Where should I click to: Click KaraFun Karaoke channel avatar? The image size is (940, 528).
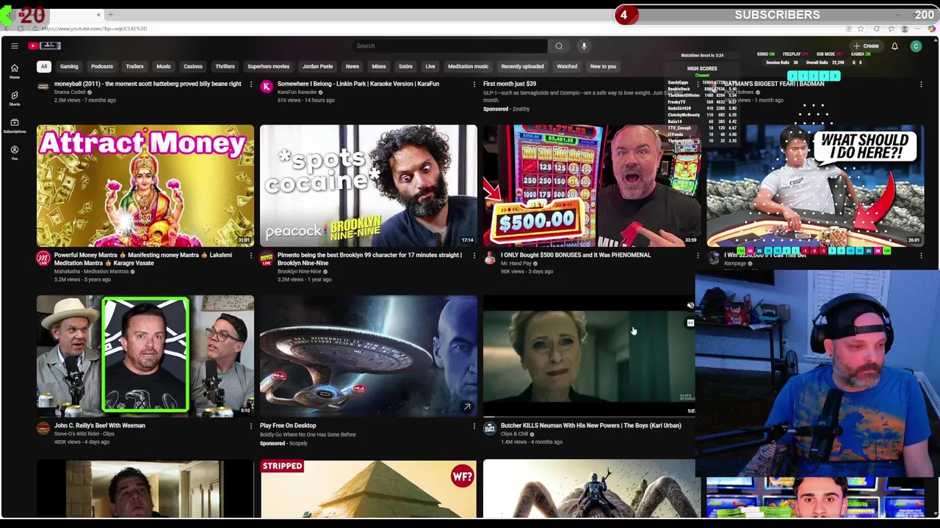coord(267,87)
